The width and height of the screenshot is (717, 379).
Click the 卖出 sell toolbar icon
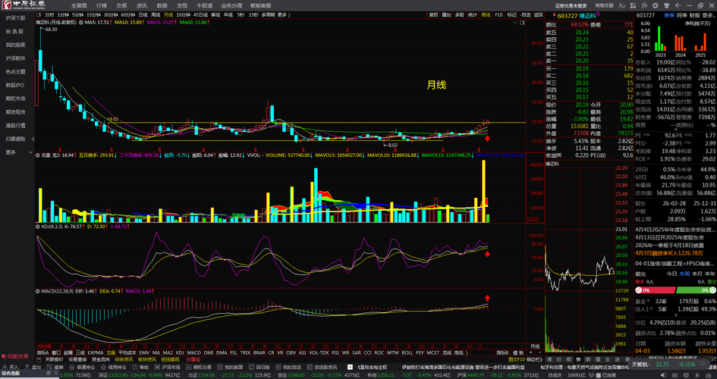coord(27,367)
